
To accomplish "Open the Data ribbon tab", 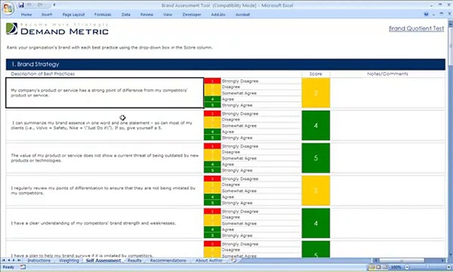I will (126, 15).
